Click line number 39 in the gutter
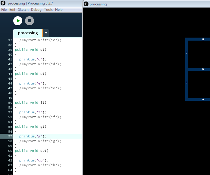 point(10,50)
